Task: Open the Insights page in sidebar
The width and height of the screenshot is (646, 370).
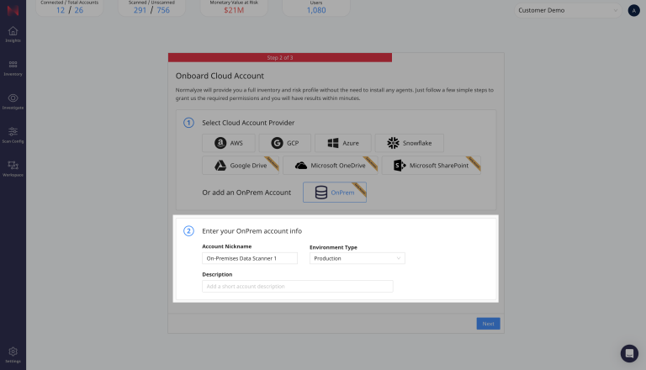Action: (13, 34)
